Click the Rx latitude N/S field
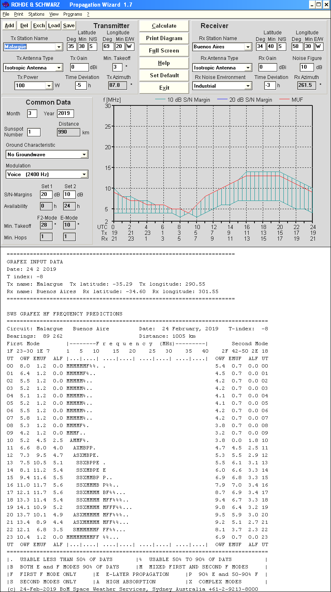 282,46
